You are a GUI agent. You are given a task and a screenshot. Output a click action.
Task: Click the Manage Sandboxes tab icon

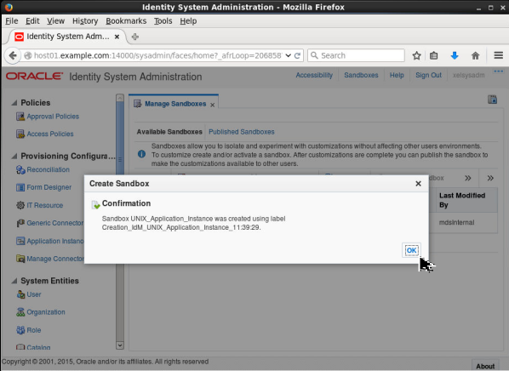point(138,104)
